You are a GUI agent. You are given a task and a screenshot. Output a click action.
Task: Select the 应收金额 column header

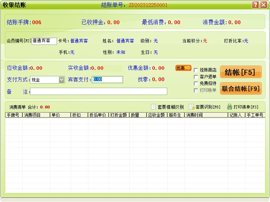(x=157, y=115)
